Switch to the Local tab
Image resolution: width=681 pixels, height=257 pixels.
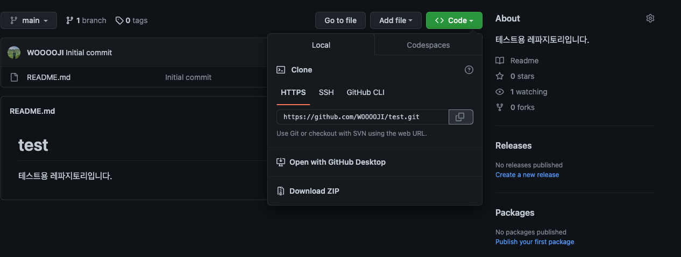click(x=321, y=45)
